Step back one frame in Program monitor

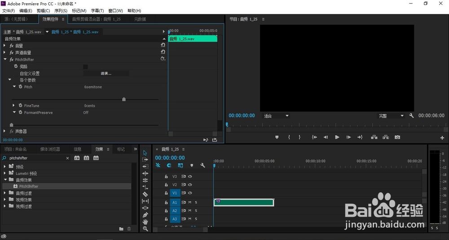coord(326,138)
